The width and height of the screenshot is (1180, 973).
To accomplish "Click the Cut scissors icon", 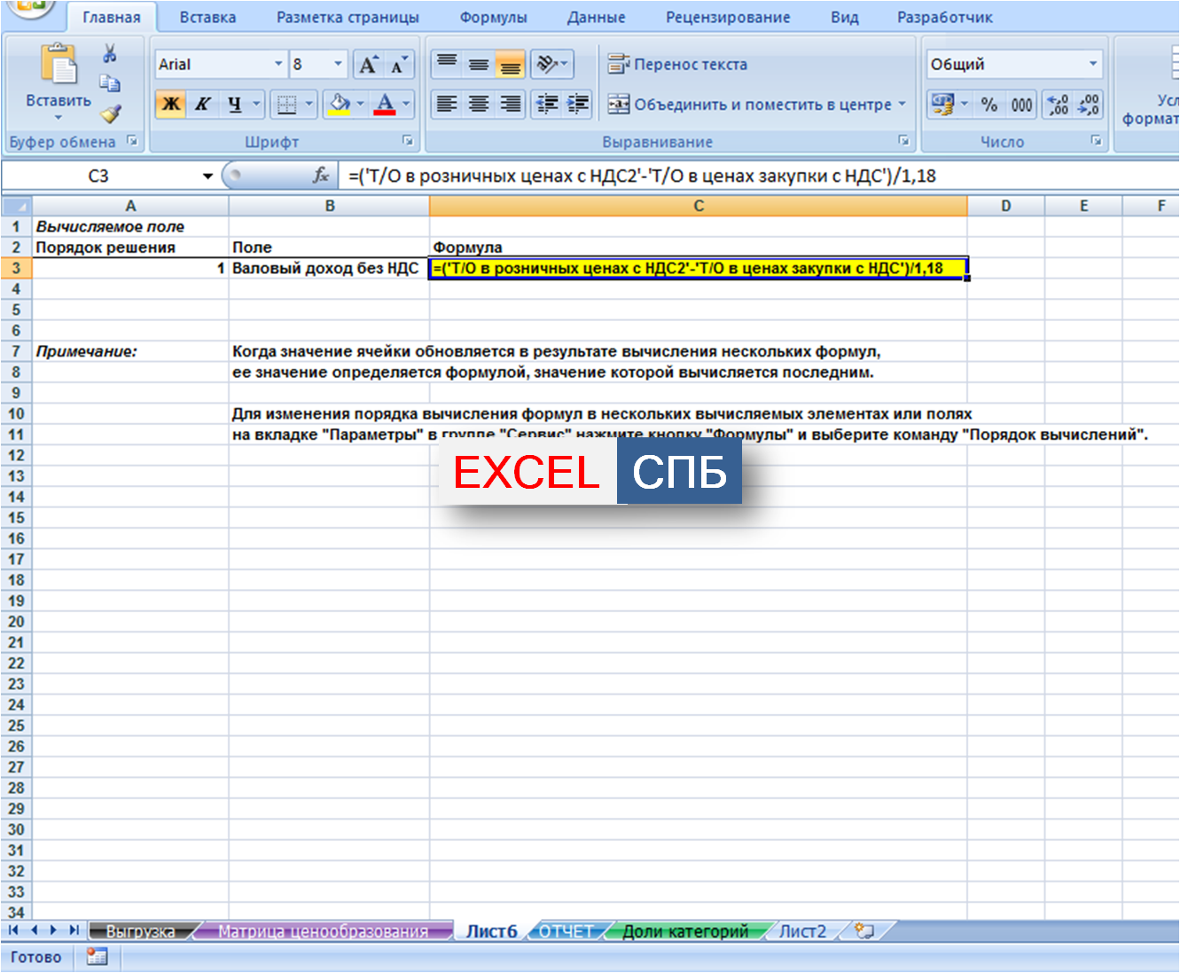I will coord(110,54).
